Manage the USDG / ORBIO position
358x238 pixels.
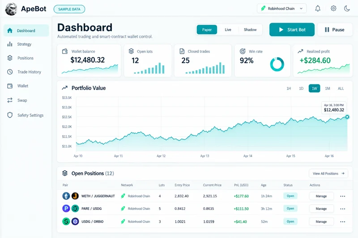pos(321,221)
